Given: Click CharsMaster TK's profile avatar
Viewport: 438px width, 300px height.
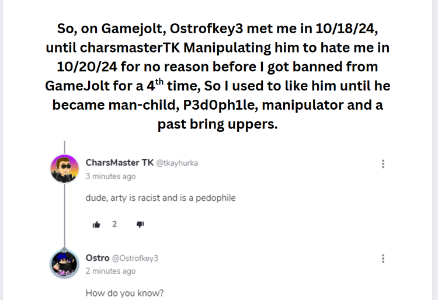Looking at the screenshot, I should 65,169.
